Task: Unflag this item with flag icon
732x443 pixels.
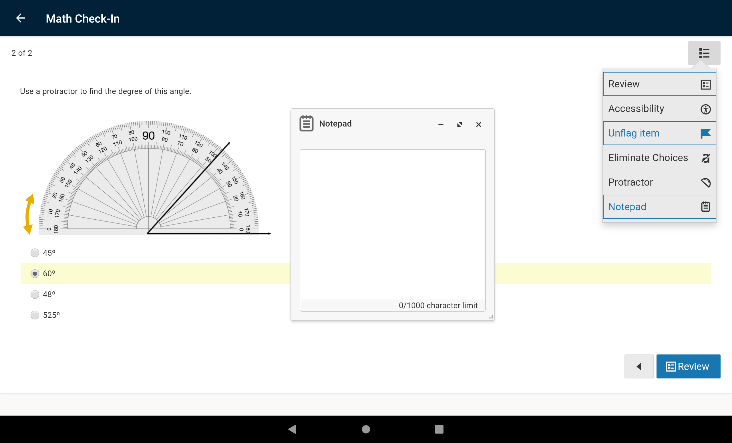Action: tap(659, 133)
